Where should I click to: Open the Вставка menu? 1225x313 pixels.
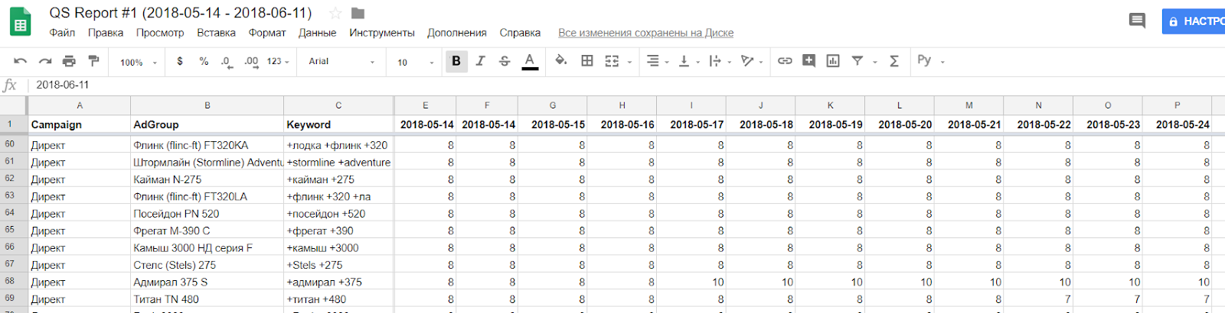216,33
